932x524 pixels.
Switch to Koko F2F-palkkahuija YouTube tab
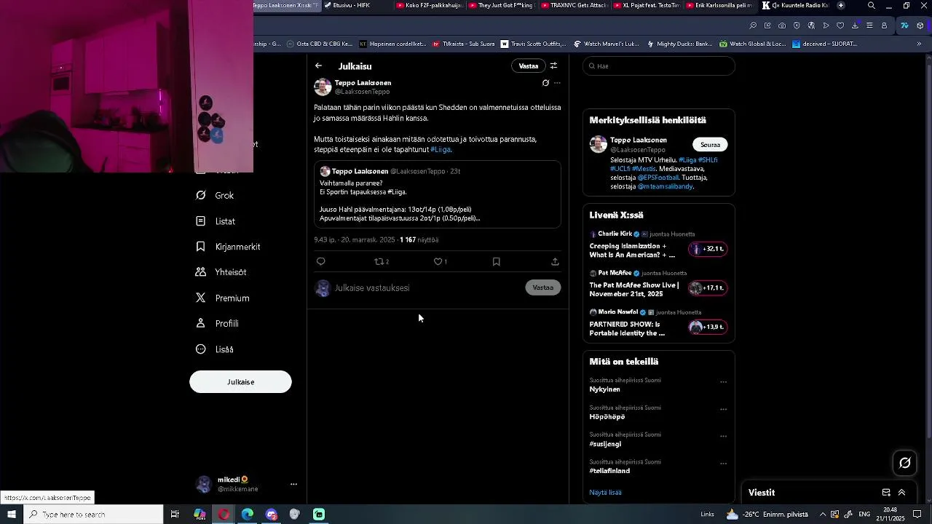[430, 5]
